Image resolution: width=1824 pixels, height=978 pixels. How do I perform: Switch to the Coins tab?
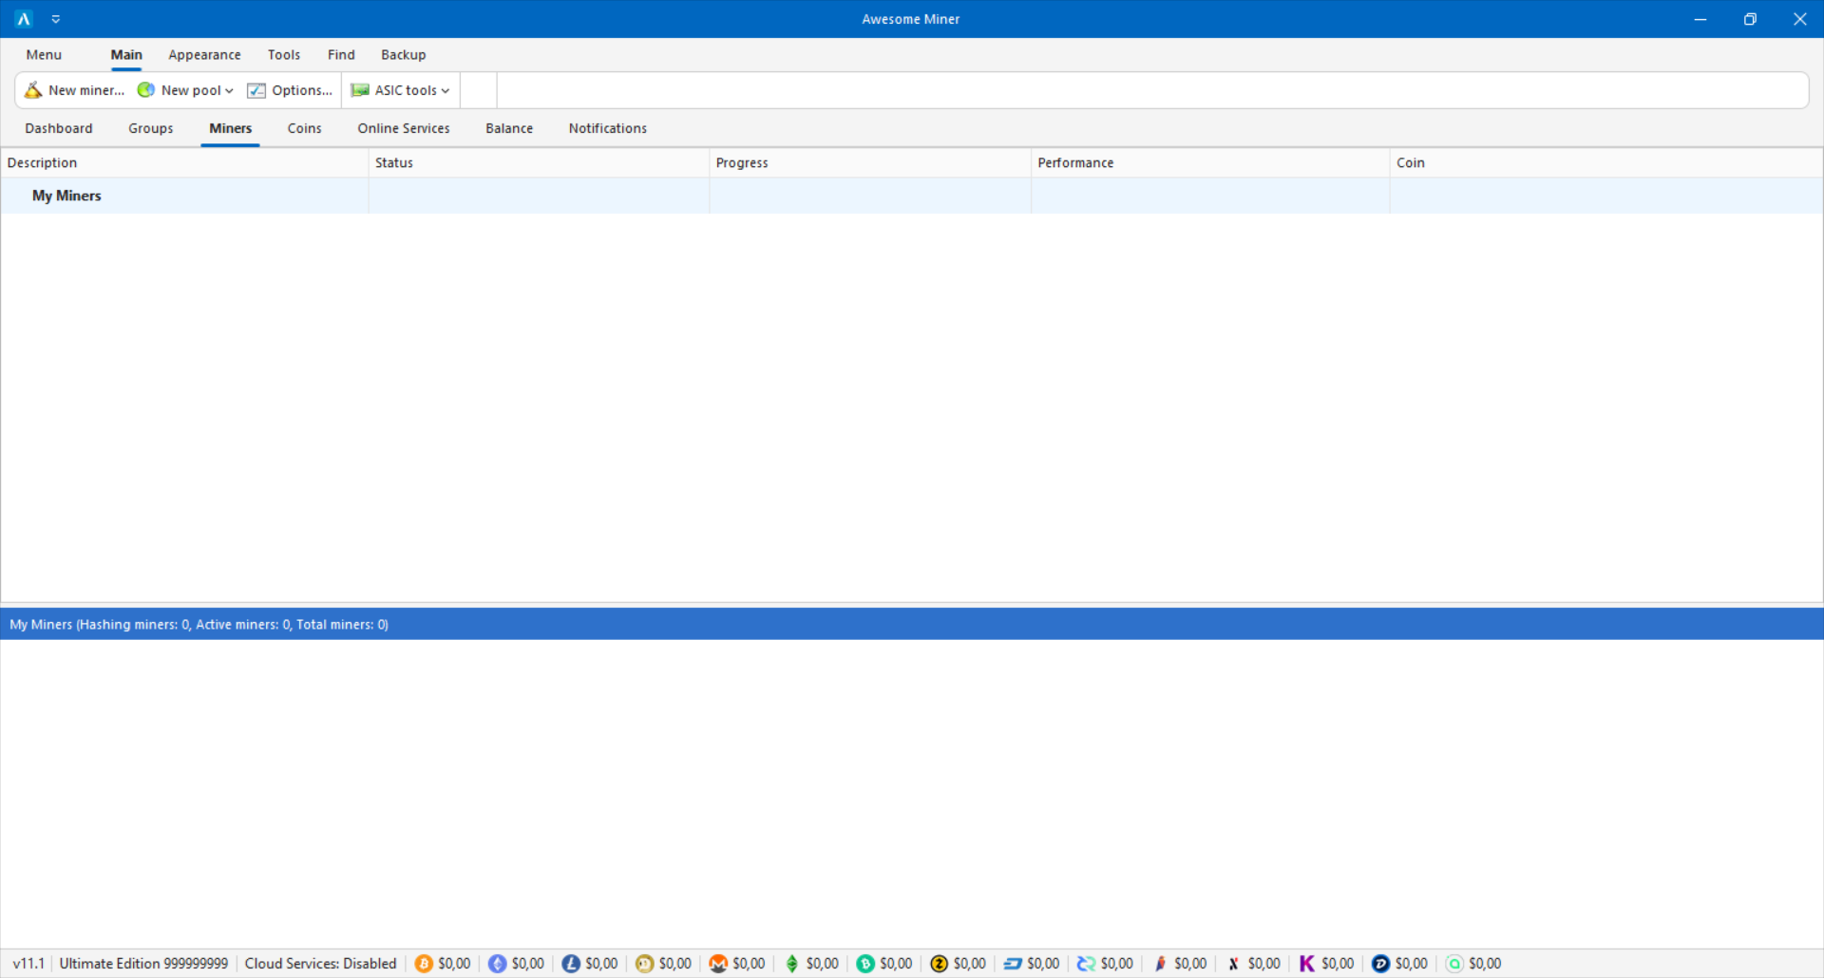(x=305, y=128)
